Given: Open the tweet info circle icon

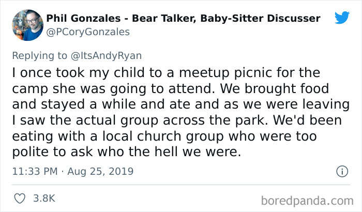Looking at the screenshot, I should coord(341,171).
